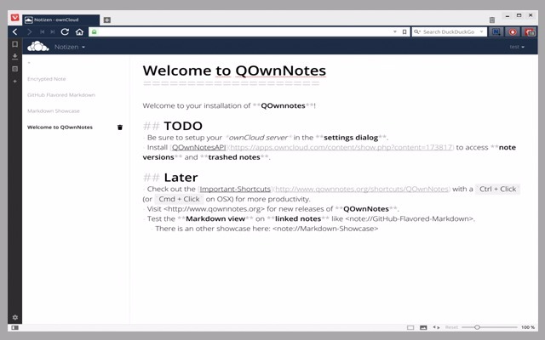The width and height of the screenshot is (545, 340).
Task: Go forward with the forward arrow
Action: [x=30, y=32]
